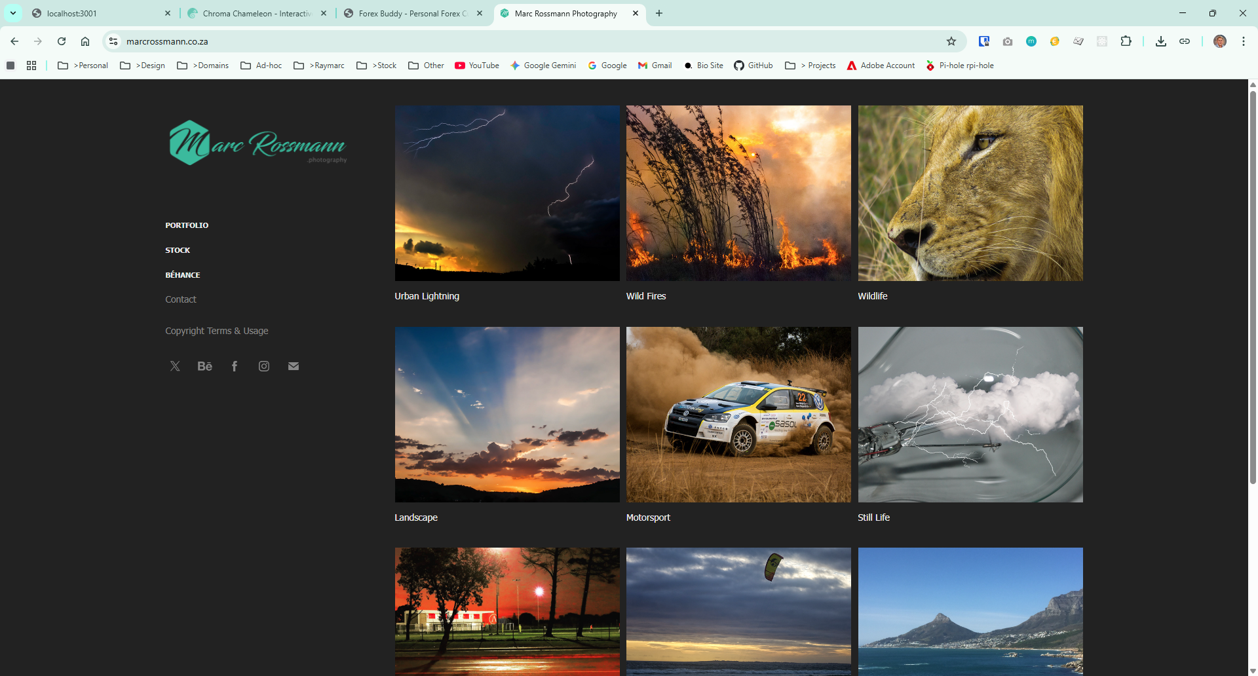1258x676 pixels.
Task: Click the Instagram social icon
Action: (264, 366)
